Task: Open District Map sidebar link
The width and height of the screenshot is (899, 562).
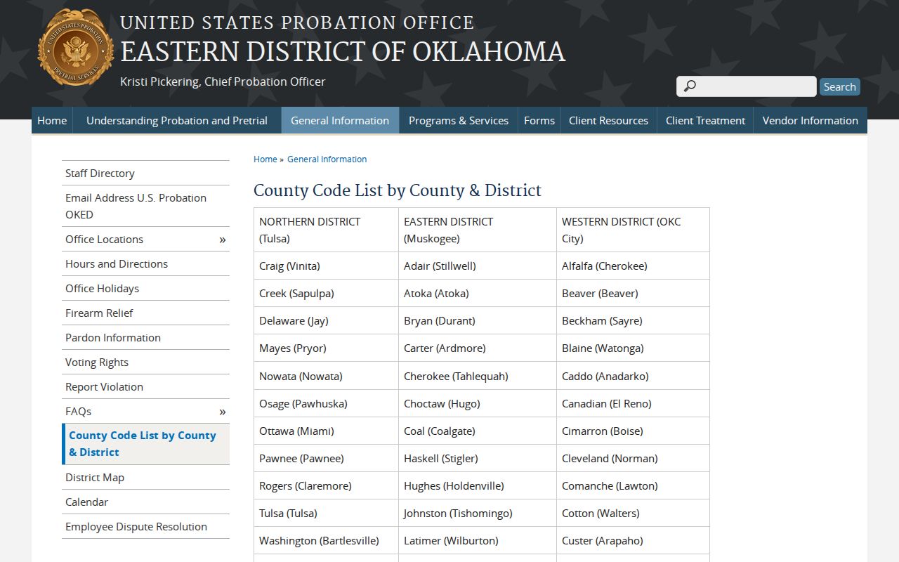Action: point(145,478)
